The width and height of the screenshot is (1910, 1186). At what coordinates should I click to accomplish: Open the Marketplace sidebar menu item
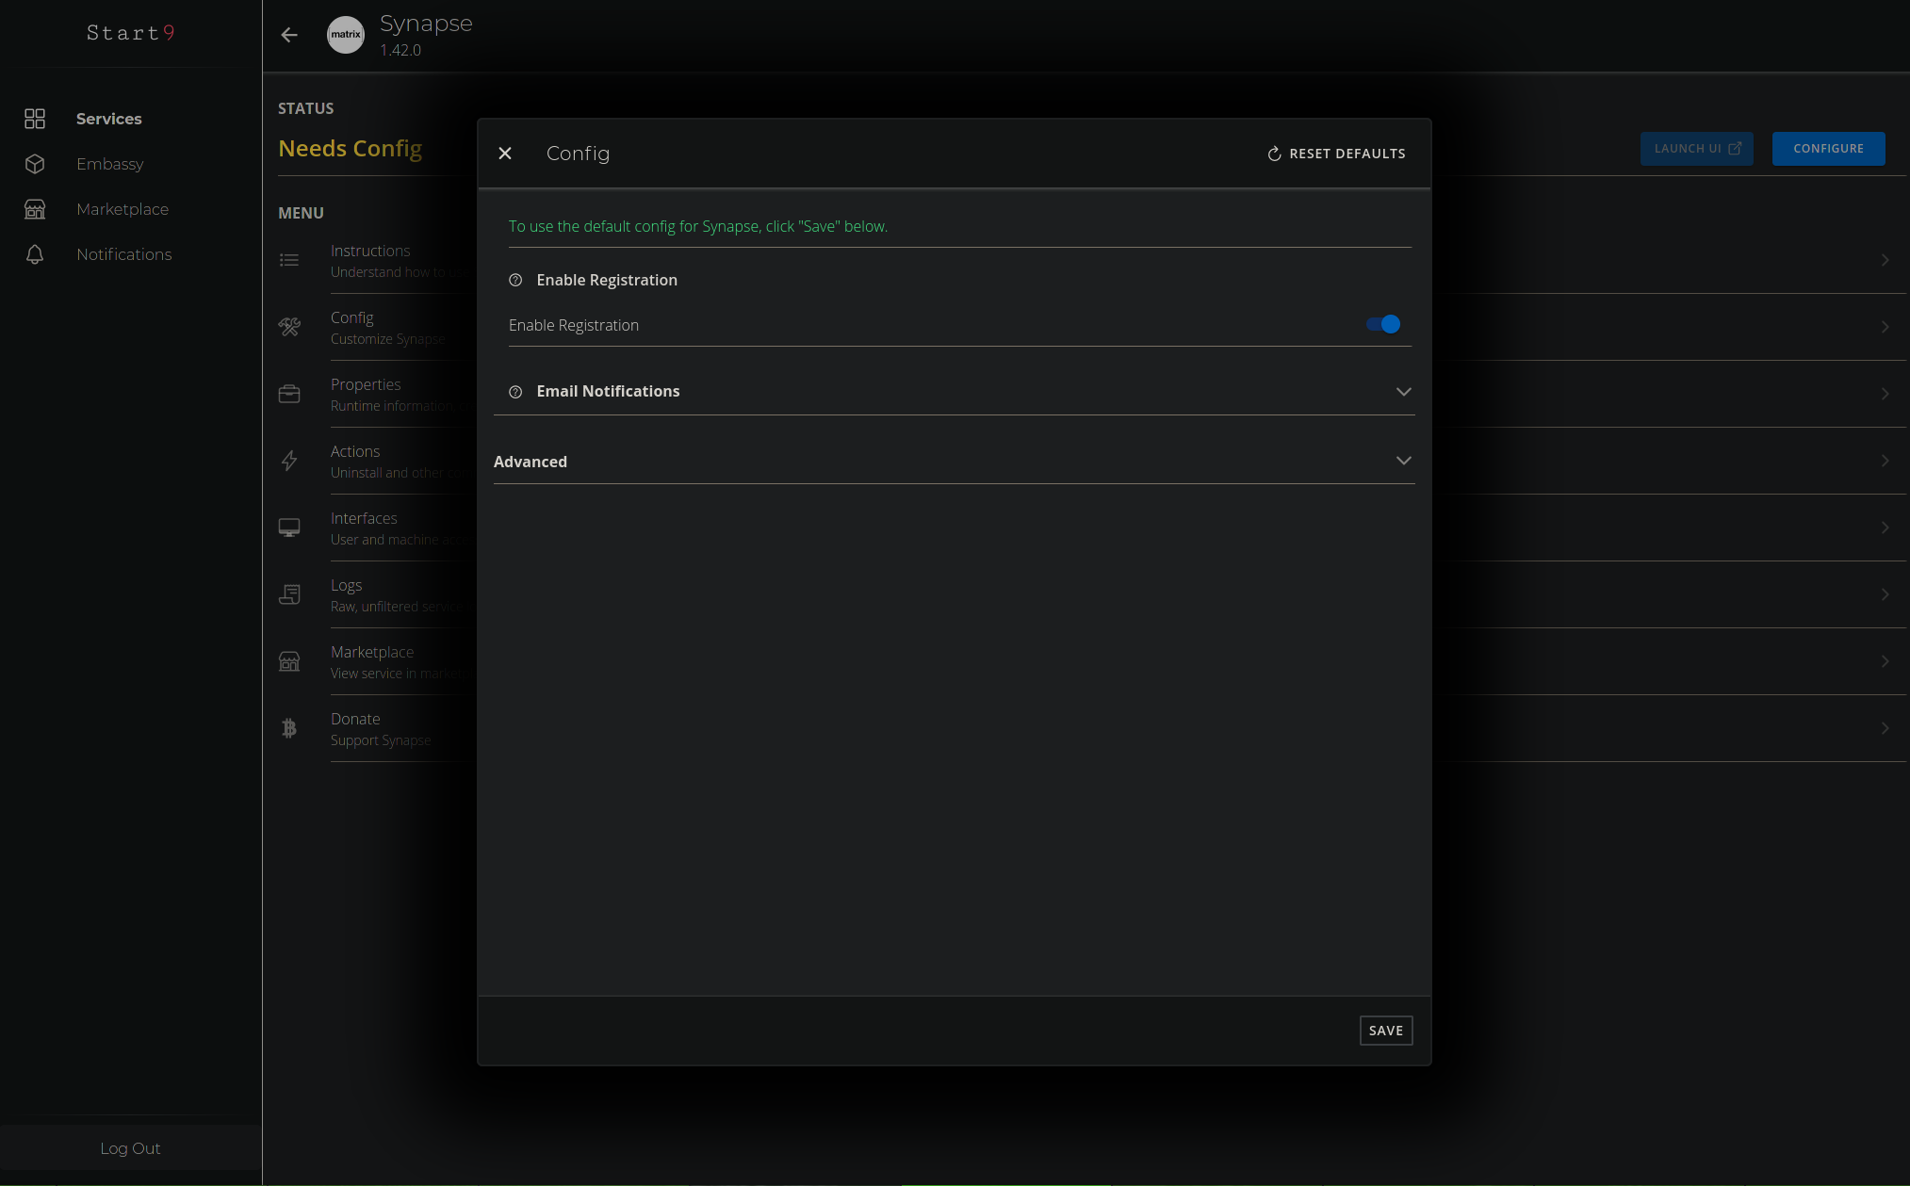(x=122, y=209)
